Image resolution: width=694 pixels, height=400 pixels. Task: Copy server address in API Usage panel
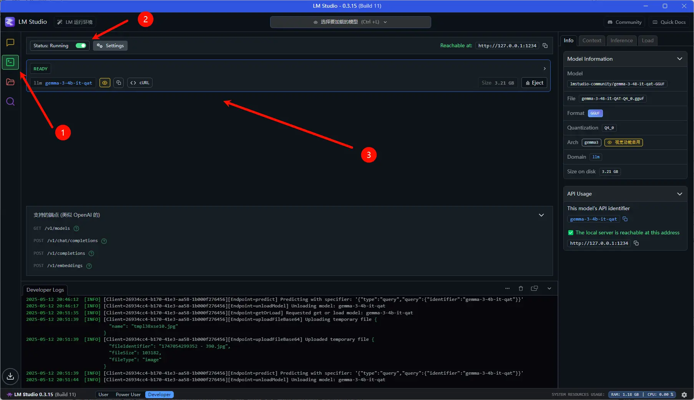pyautogui.click(x=636, y=243)
